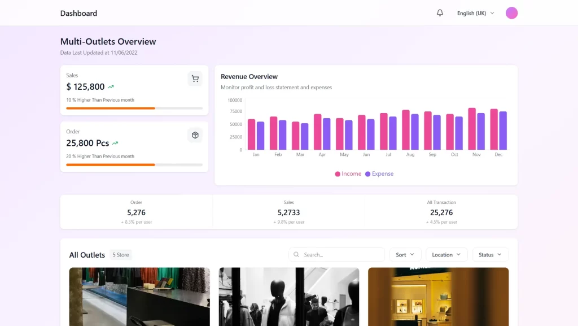Click the package icon on the Order card
This screenshot has height=326, width=578.
[x=195, y=136]
